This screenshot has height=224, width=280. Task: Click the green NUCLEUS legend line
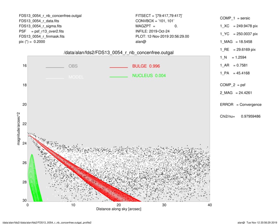[x=118, y=77]
